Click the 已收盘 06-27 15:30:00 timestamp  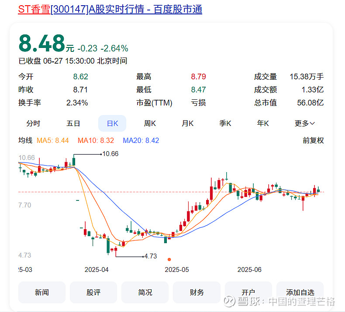click(x=73, y=61)
